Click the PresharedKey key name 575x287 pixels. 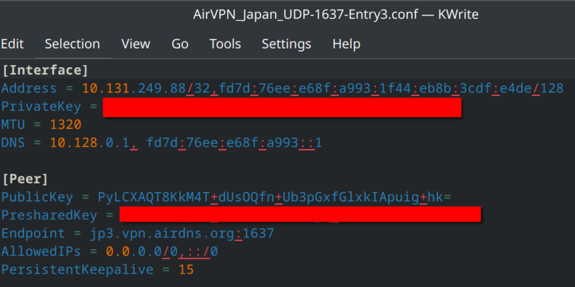(49, 215)
